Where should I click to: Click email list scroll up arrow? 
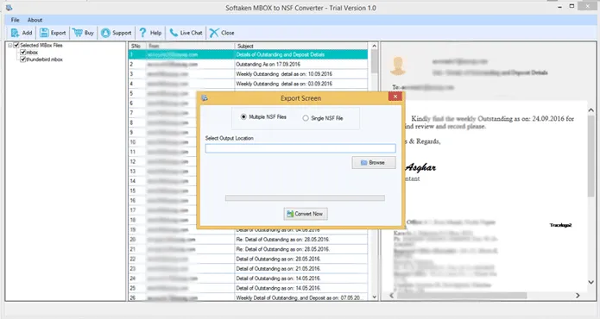374,46
